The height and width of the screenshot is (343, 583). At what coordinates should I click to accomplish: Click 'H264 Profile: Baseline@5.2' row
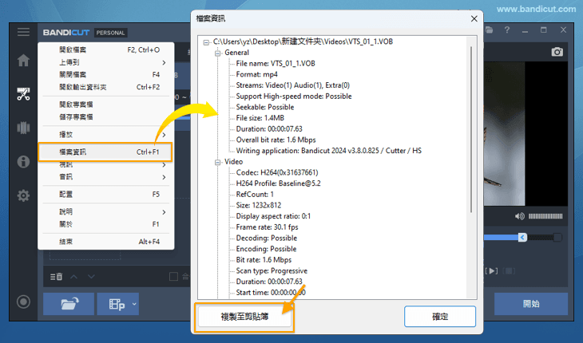(279, 183)
